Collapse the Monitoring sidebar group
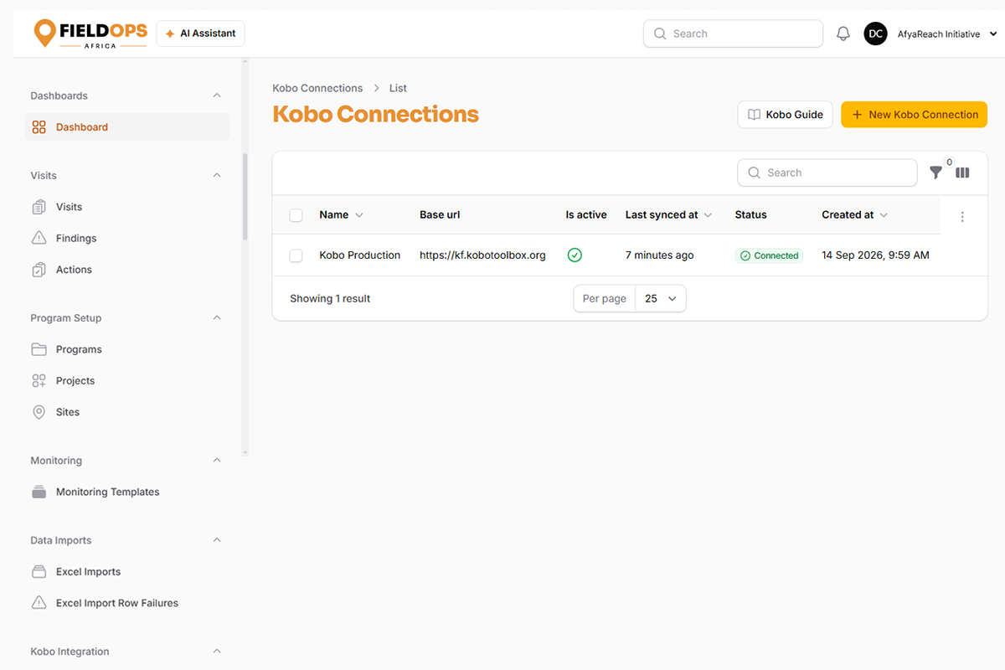 tap(217, 461)
